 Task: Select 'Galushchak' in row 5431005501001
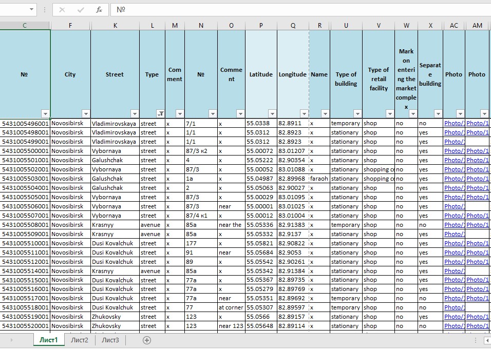point(115,160)
